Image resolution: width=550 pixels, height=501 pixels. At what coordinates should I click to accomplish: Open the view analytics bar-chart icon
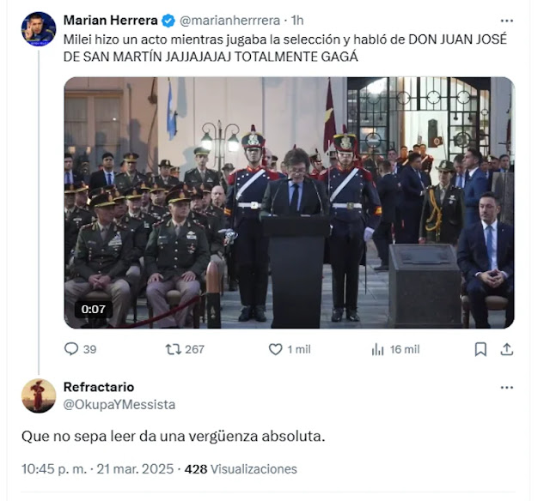pos(377,349)
